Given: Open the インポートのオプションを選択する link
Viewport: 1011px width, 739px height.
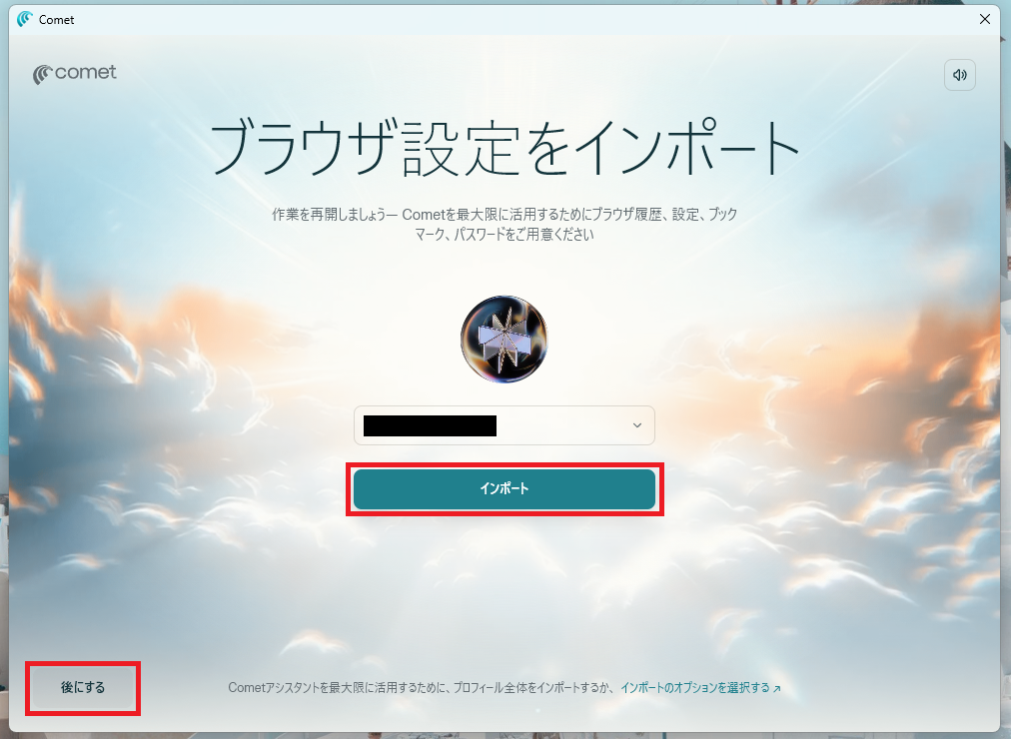Looking at the screenshot, I should [700, 687].
